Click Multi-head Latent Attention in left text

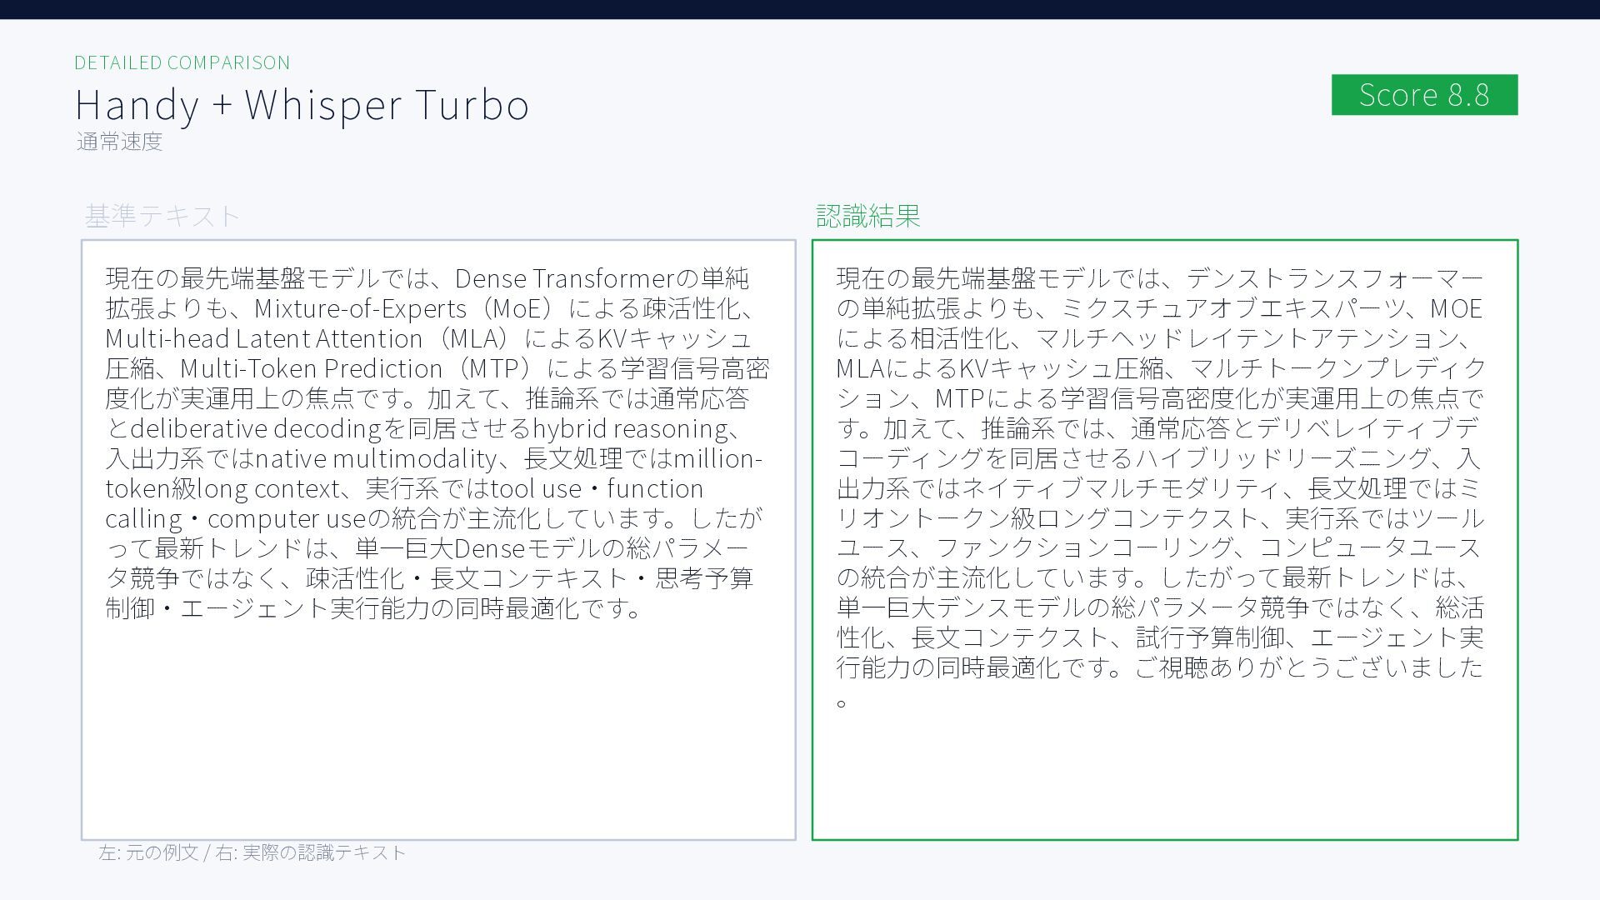click(x=263, y=338)
